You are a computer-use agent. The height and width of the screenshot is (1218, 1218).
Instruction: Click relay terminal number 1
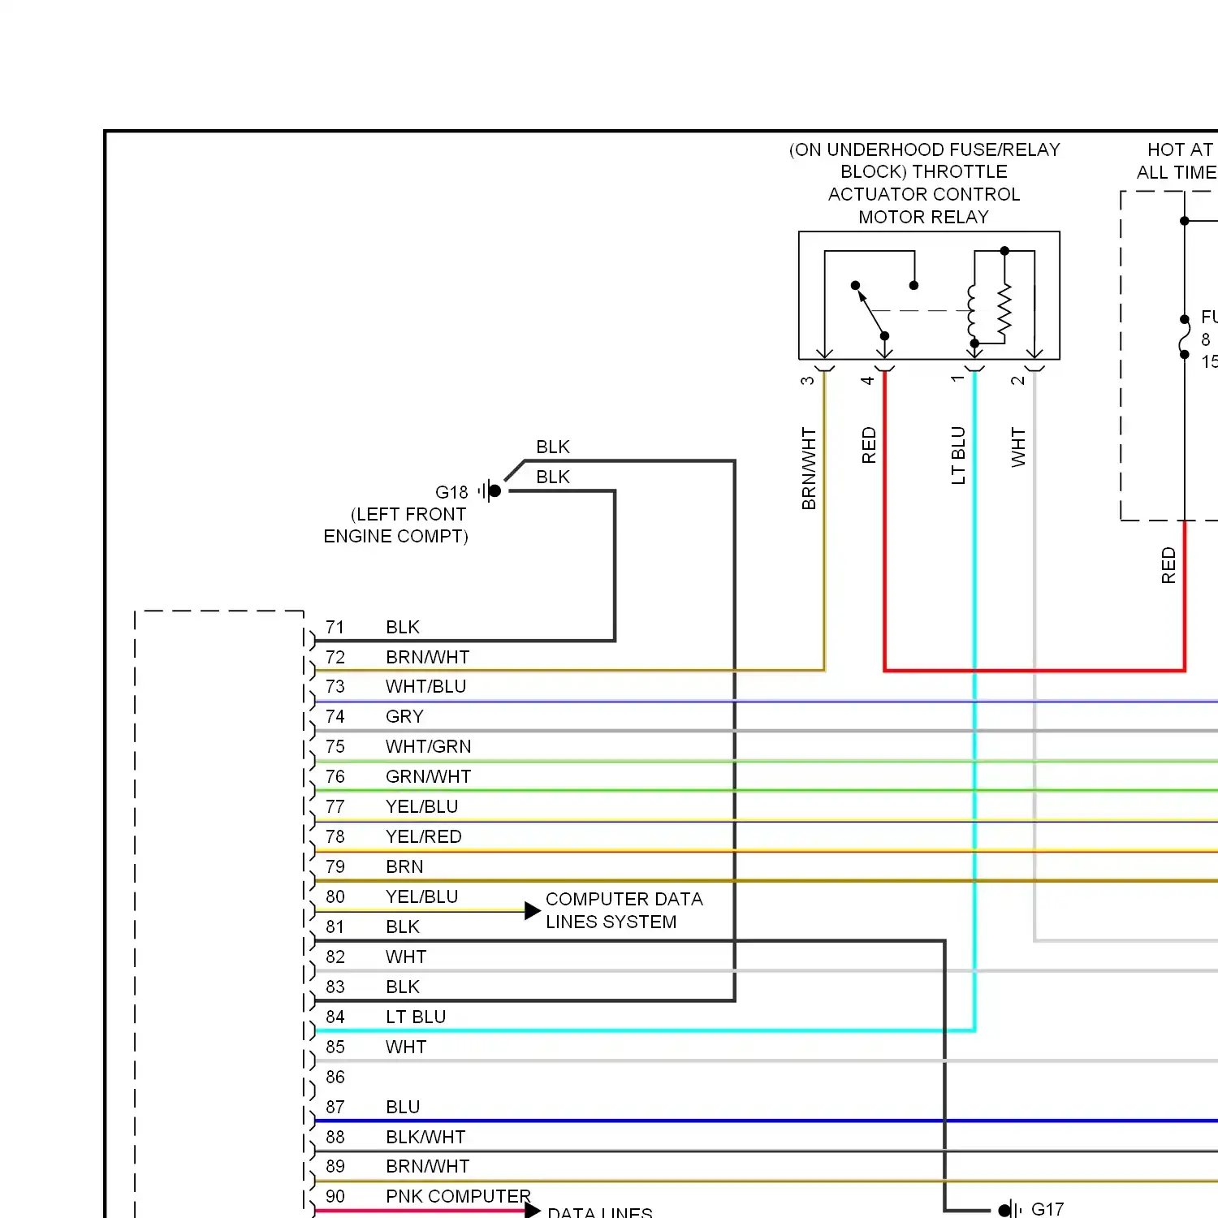[957, 379]
